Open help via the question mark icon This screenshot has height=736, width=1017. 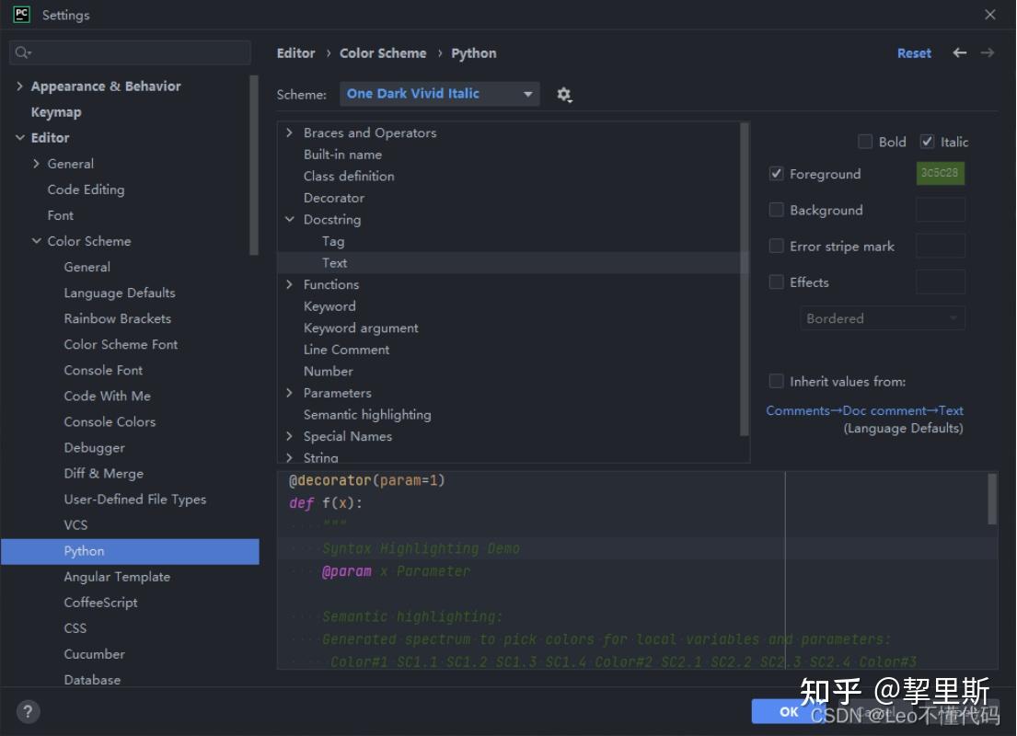pos(28,711)
